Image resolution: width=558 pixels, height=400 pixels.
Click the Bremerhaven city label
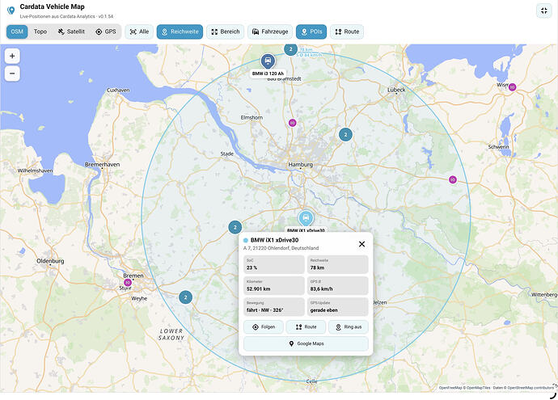click(102, 164)
